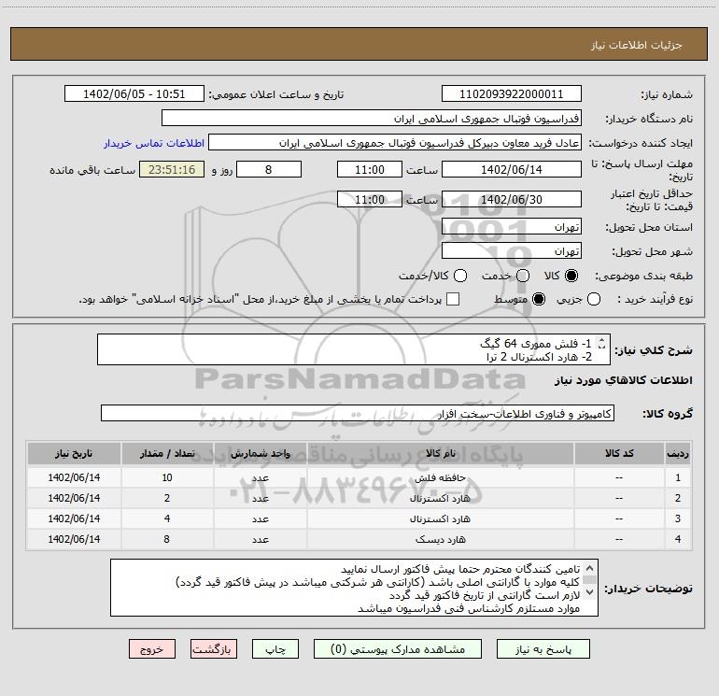719x696 pixels.
Task: Click the جزئیات اطلاعات نیاز header title
Action: (636, 45)
